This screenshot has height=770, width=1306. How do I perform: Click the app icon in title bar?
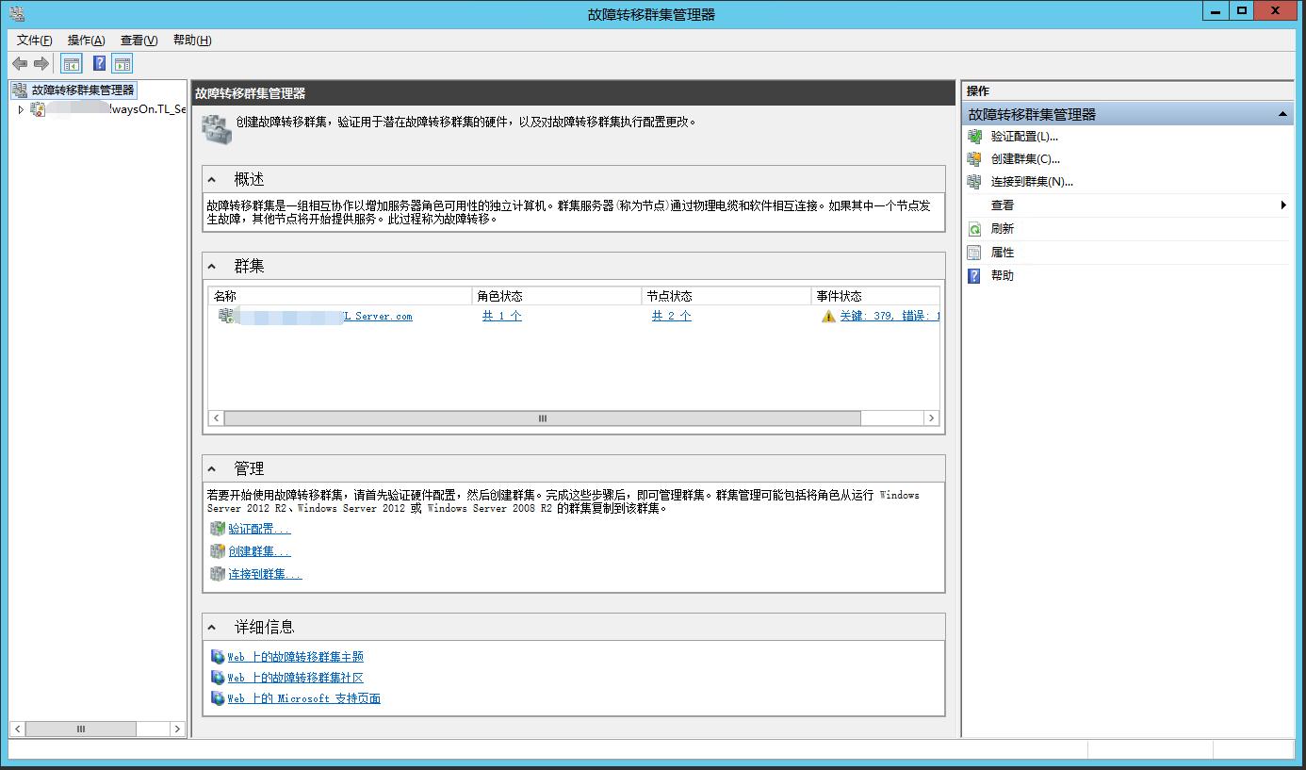tap(17, 12)
